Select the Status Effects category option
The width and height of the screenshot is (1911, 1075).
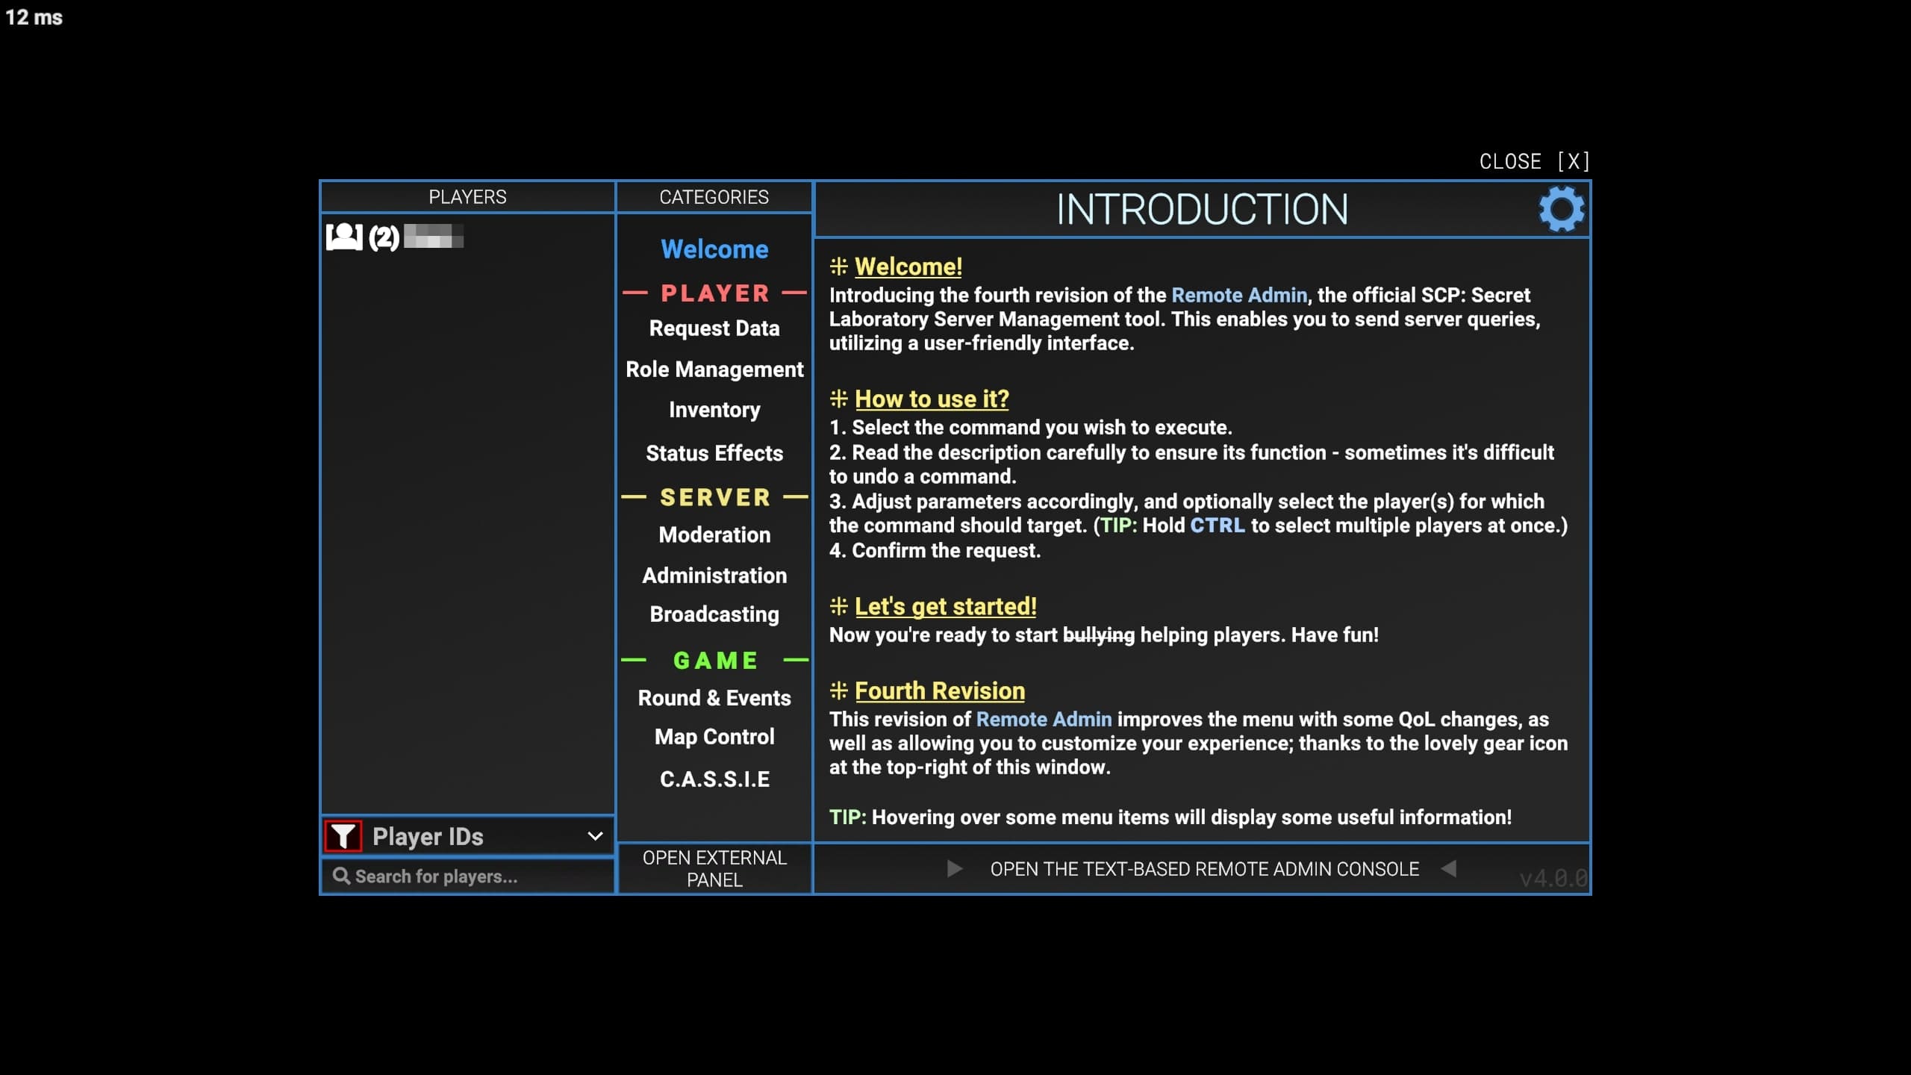[x=714, y=453]
